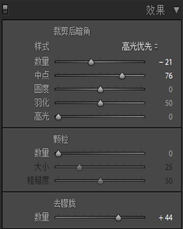183x229 pixels.
Task: Select the 羽化 value field 50
Action: (x=169, y=103)
